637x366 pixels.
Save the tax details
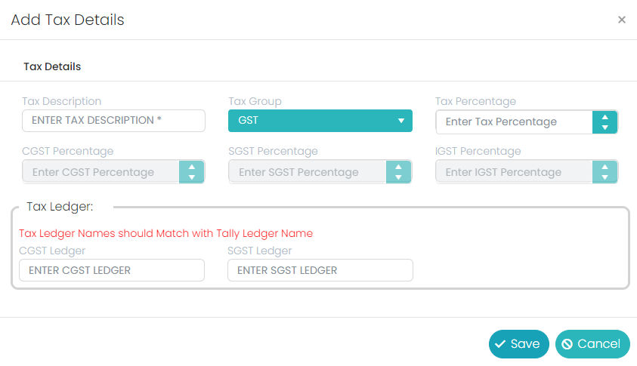pyautogui.click(x=519, y=344)
